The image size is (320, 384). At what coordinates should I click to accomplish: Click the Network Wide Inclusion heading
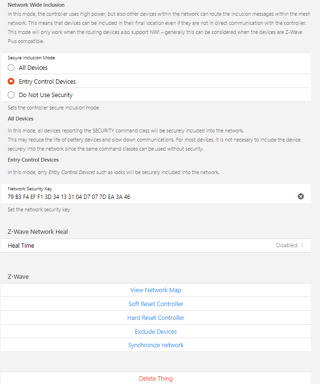36,5
